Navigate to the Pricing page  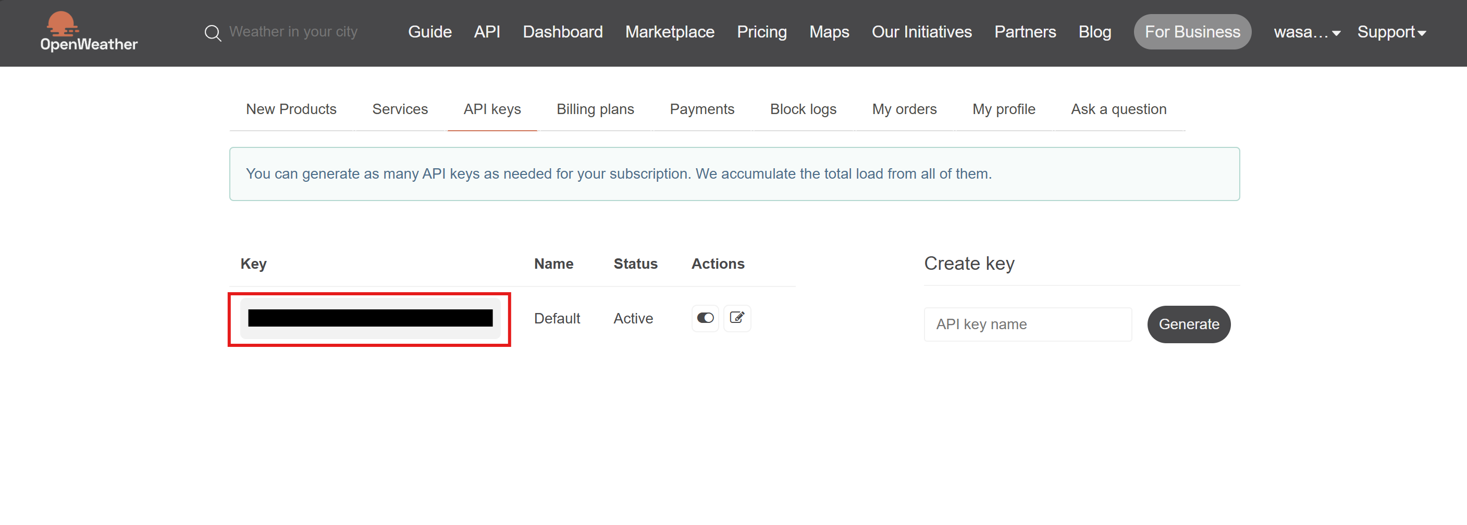(761, 32)
